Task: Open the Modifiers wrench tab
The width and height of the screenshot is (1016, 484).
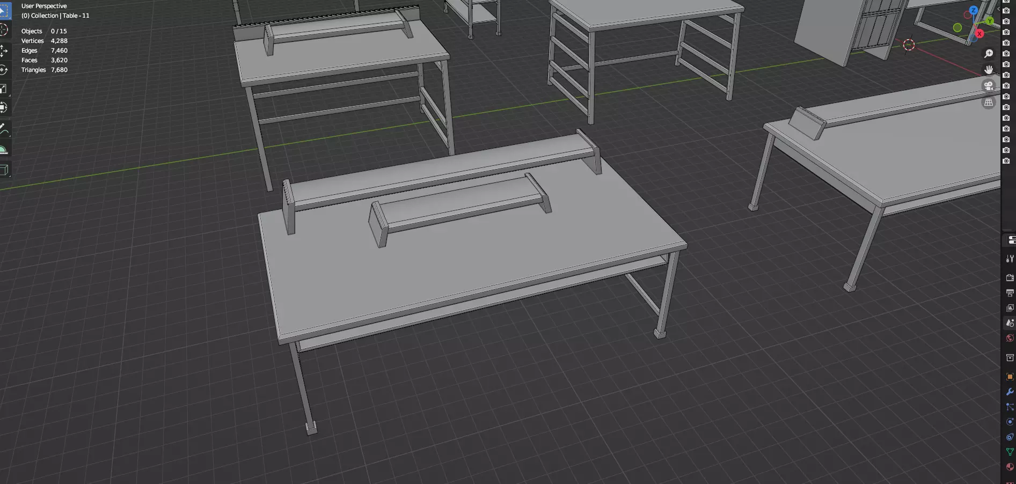Action: click(1010, 392)
